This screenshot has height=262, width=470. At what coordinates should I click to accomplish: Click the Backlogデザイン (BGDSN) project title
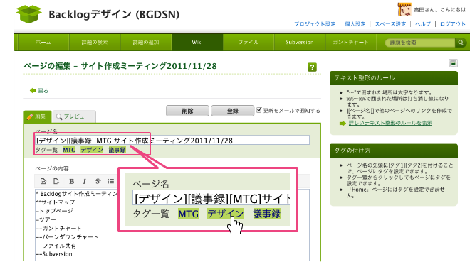click(114, 14)
